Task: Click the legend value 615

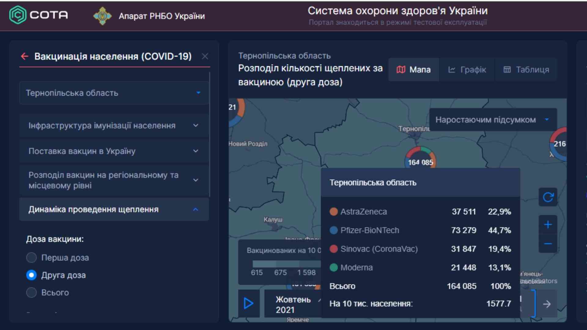Action: (257, 273)
